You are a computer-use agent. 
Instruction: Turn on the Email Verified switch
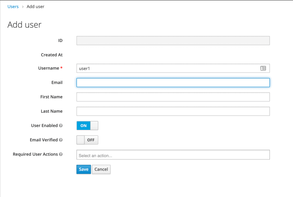(x=87, y=140)
